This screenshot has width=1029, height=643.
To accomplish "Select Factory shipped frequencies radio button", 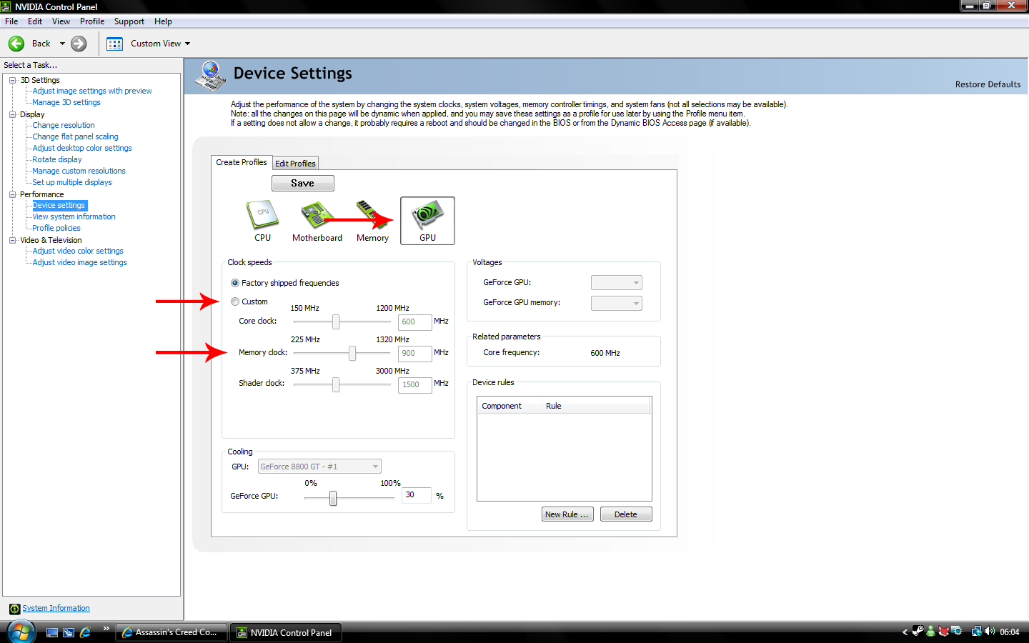I will (235, 283).
